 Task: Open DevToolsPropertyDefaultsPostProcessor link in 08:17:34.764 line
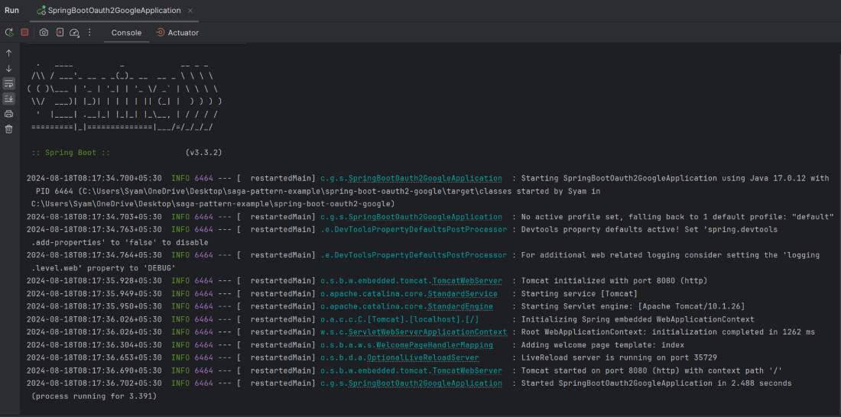[x=420, y=255]
